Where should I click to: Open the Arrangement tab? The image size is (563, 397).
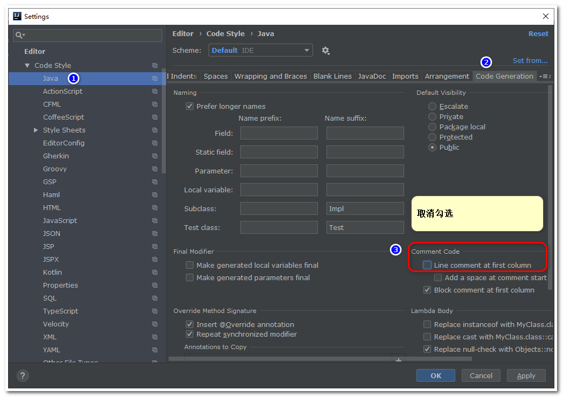447,76
